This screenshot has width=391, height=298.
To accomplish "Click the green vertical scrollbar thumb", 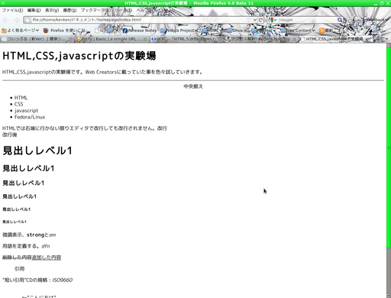I will [389, 147].
